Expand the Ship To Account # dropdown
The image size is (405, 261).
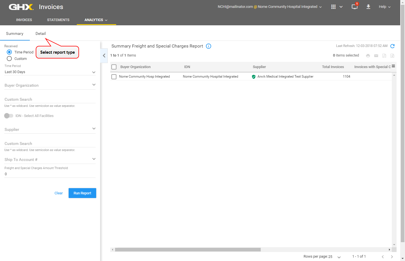(x=50, y=159)
